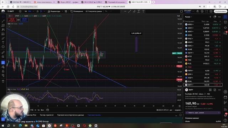This screenshot has height=128, width=228.
Task: Click the Publish button
Action: pos(221,11)
